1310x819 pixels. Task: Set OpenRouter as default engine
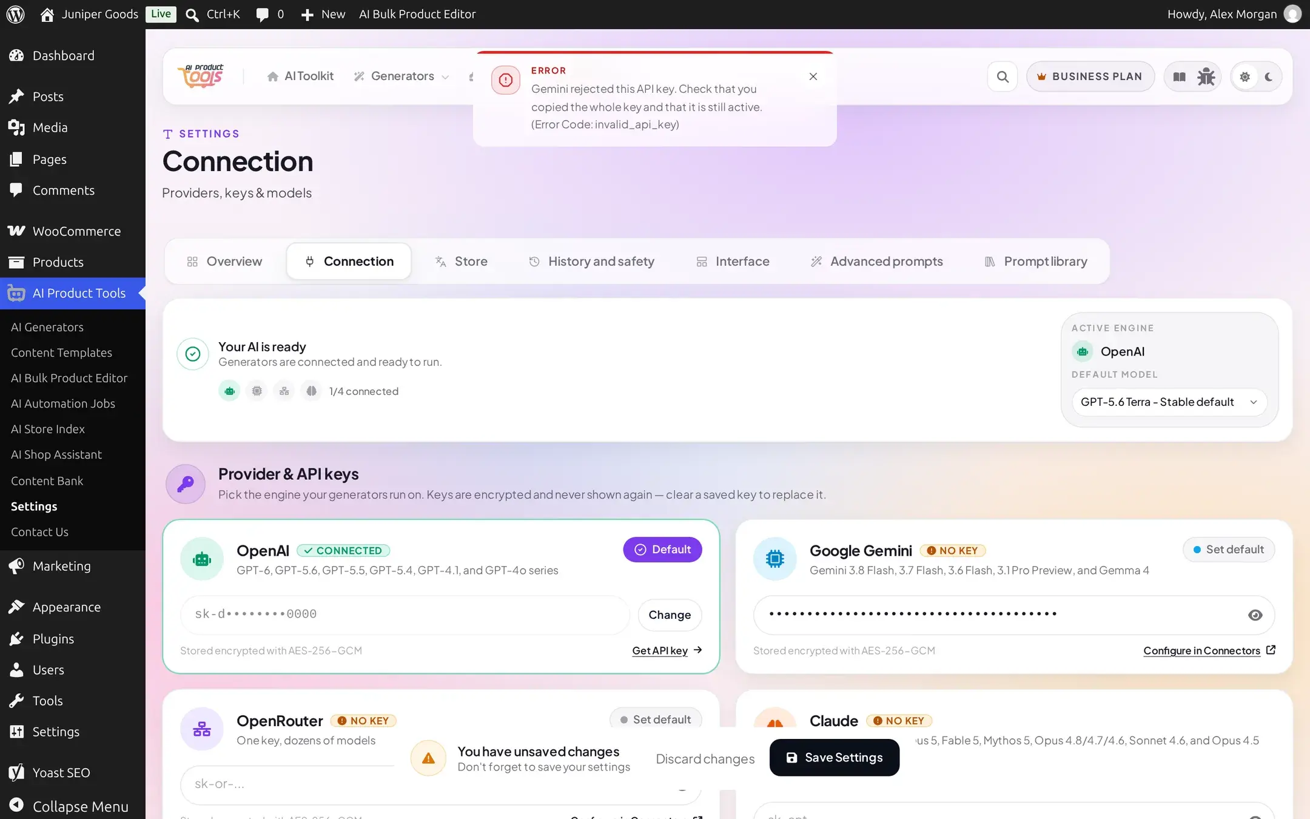click(x=656, y=720)
